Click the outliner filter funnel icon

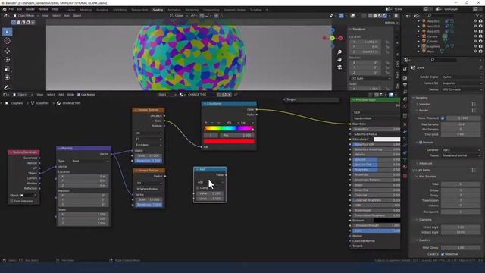coord(477,15)
